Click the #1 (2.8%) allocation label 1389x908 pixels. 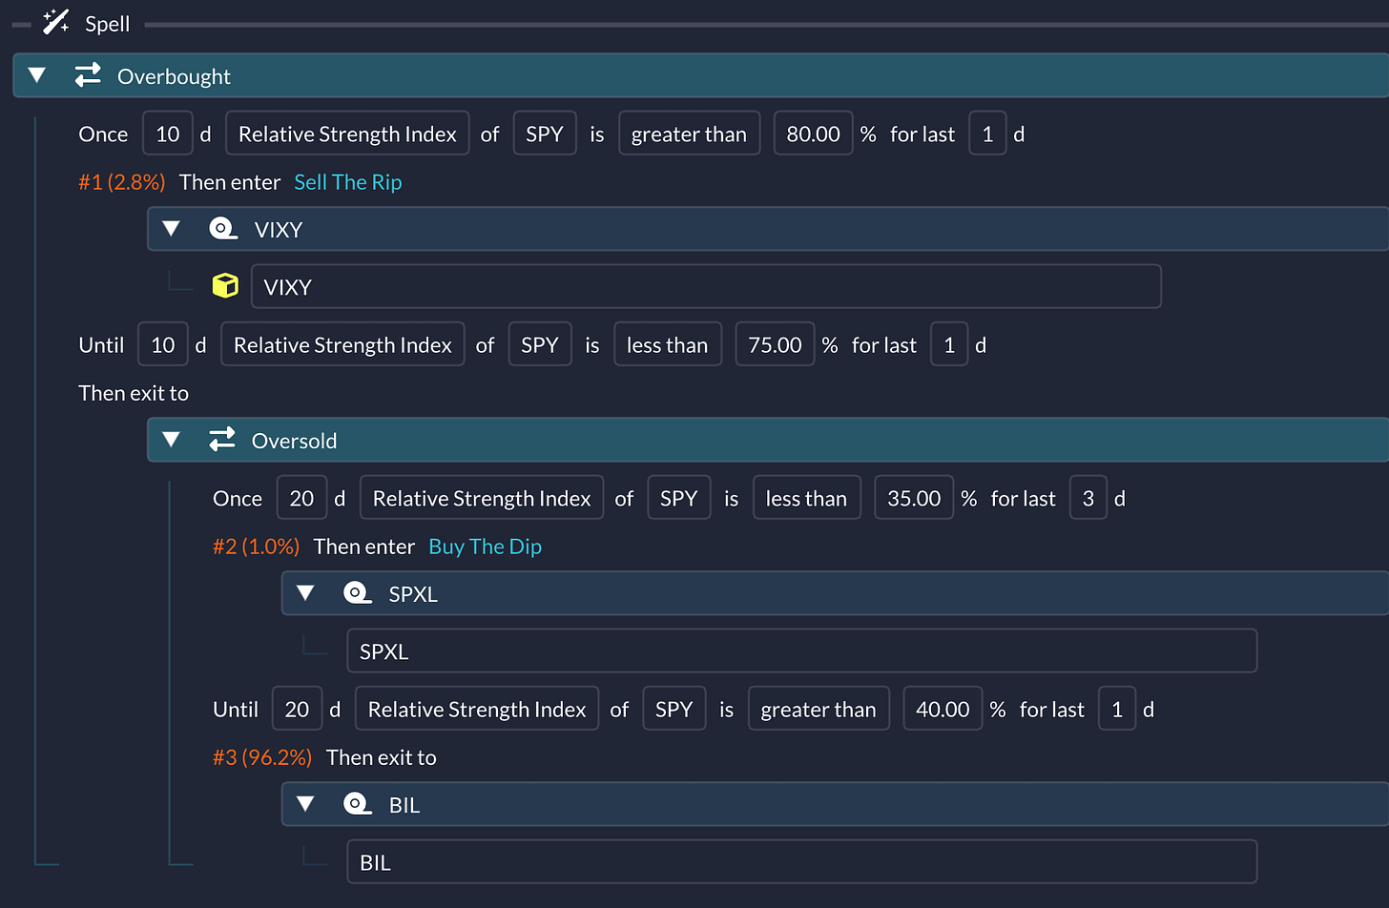pyautogui.click(x=122, y=182)
